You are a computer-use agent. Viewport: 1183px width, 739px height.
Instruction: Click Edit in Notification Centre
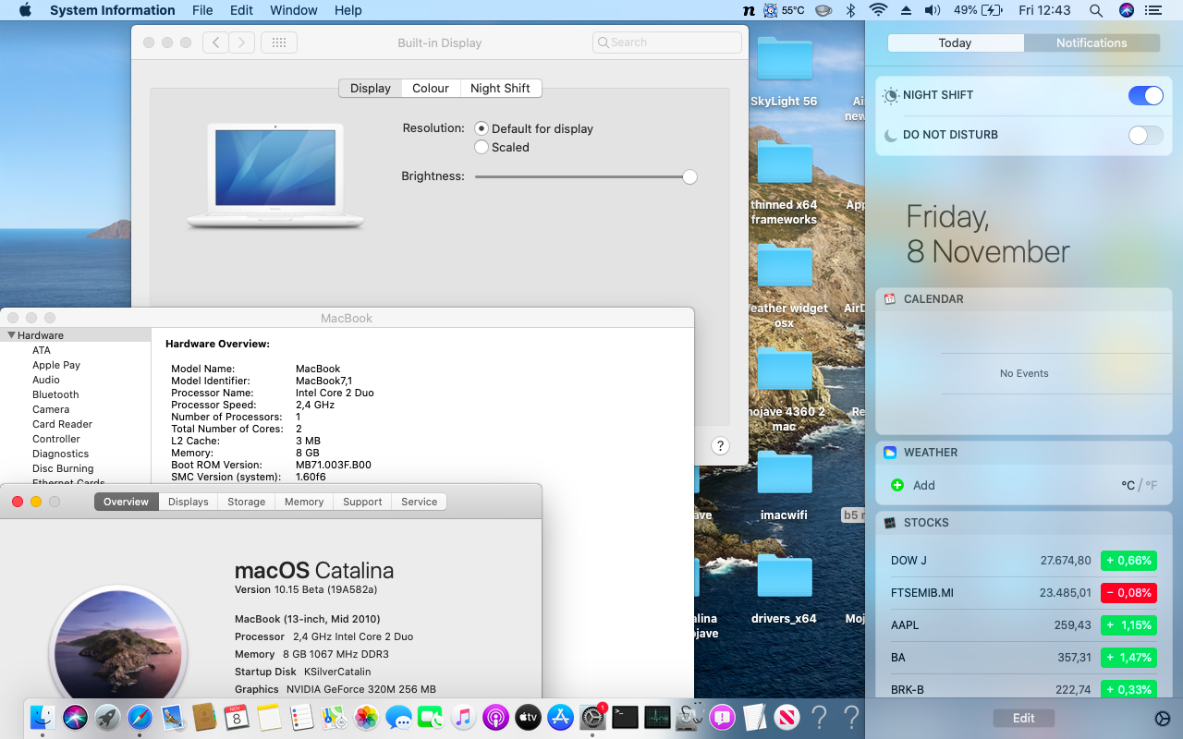pos(1024,718)
